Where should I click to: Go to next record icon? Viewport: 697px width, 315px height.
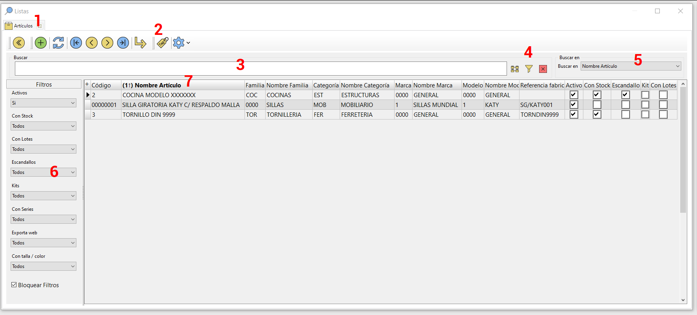click(x=107, y=43)
